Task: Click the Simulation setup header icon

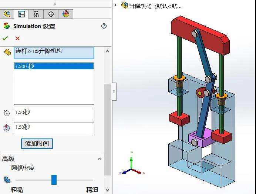Action: click(7, 26)
